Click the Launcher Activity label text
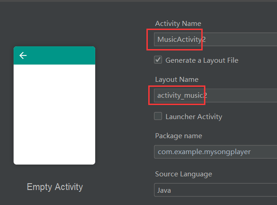 click(194, 117)
